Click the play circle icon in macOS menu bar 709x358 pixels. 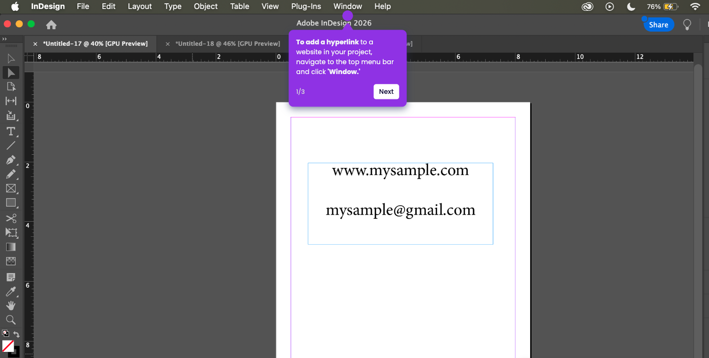(610, 7)
